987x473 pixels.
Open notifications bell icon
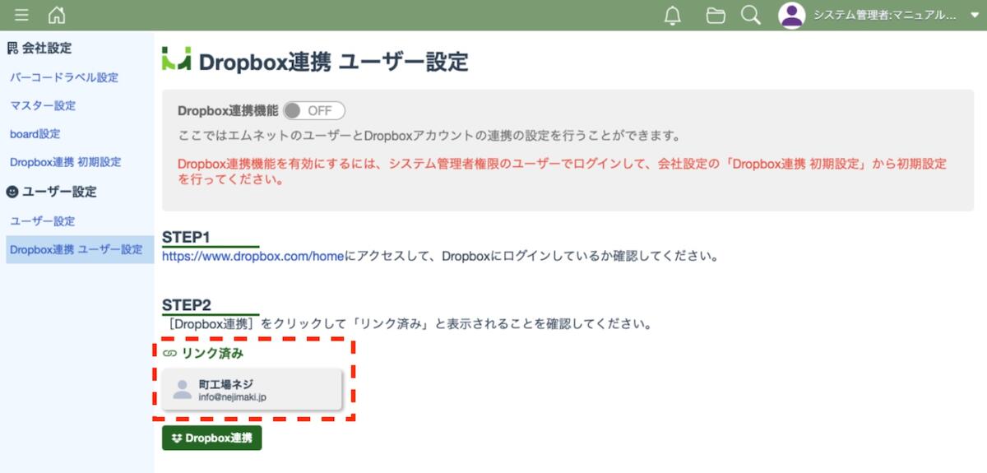pyautogui.click(x=673, y=15)
